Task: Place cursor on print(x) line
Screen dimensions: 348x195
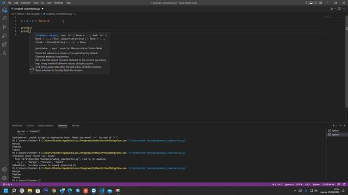Action: click(x=27, y=28)
